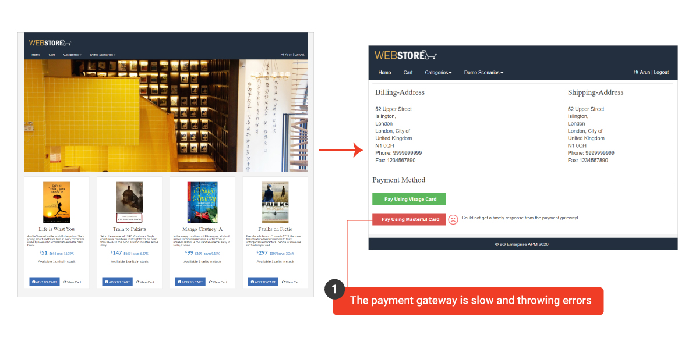Image resolution: width=699 pixels, height=349 pixels.
Task: Click Logout link on checkout page
Action: click(661, 73)
